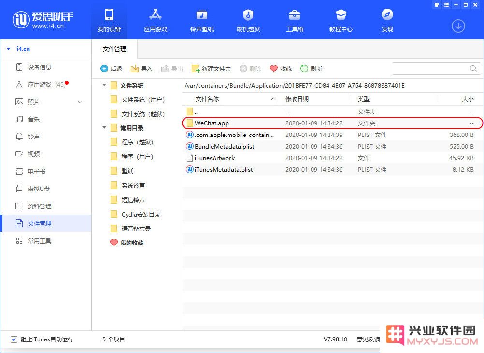This screenshot has width=484, height=353.
Task: Click the 爱思助手 i4.cn logo
Action: 43,19
